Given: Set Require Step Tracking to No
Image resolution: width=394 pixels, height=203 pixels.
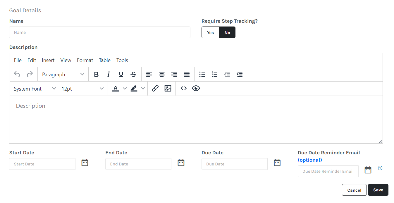Looking at the screenshot, I should [x=227, y=33].
